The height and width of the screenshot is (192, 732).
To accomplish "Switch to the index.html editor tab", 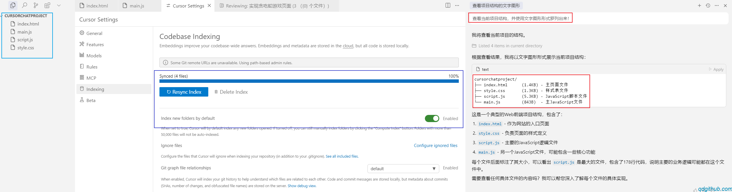I will point(97,6).
